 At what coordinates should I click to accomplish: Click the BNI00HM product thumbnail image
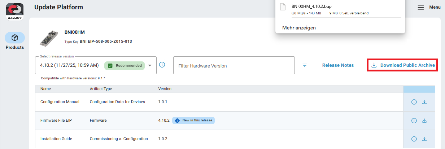48,38
